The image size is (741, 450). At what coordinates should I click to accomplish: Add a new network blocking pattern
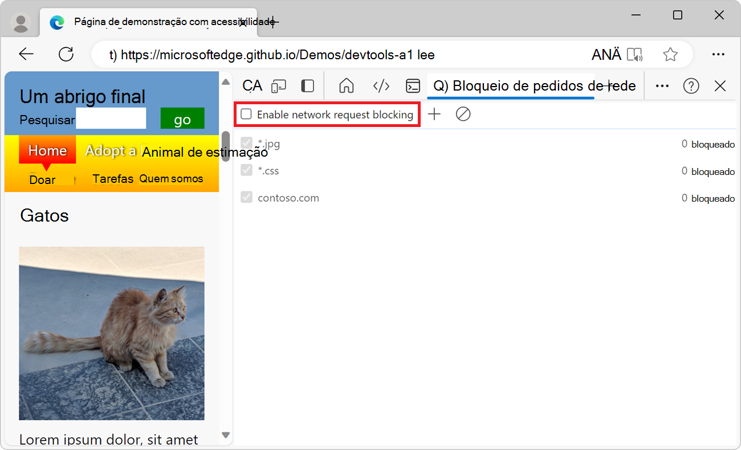(x=434, y=114)
